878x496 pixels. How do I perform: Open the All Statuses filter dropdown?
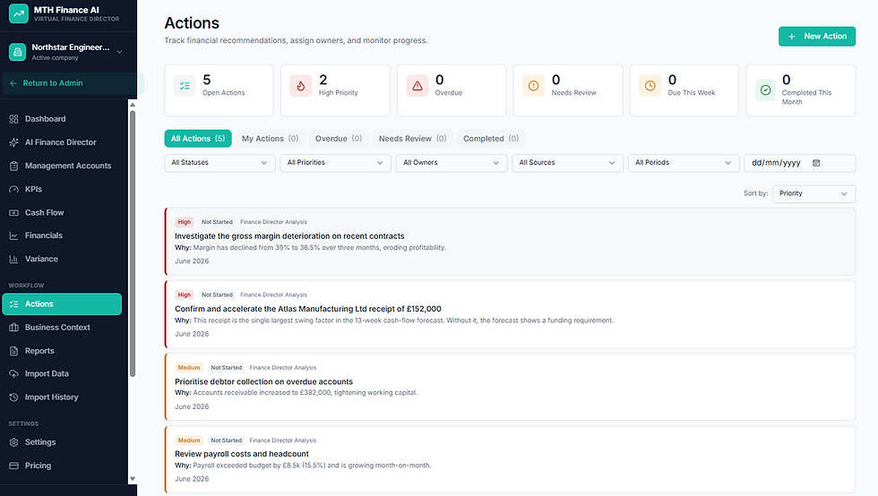tap(219, 163)
